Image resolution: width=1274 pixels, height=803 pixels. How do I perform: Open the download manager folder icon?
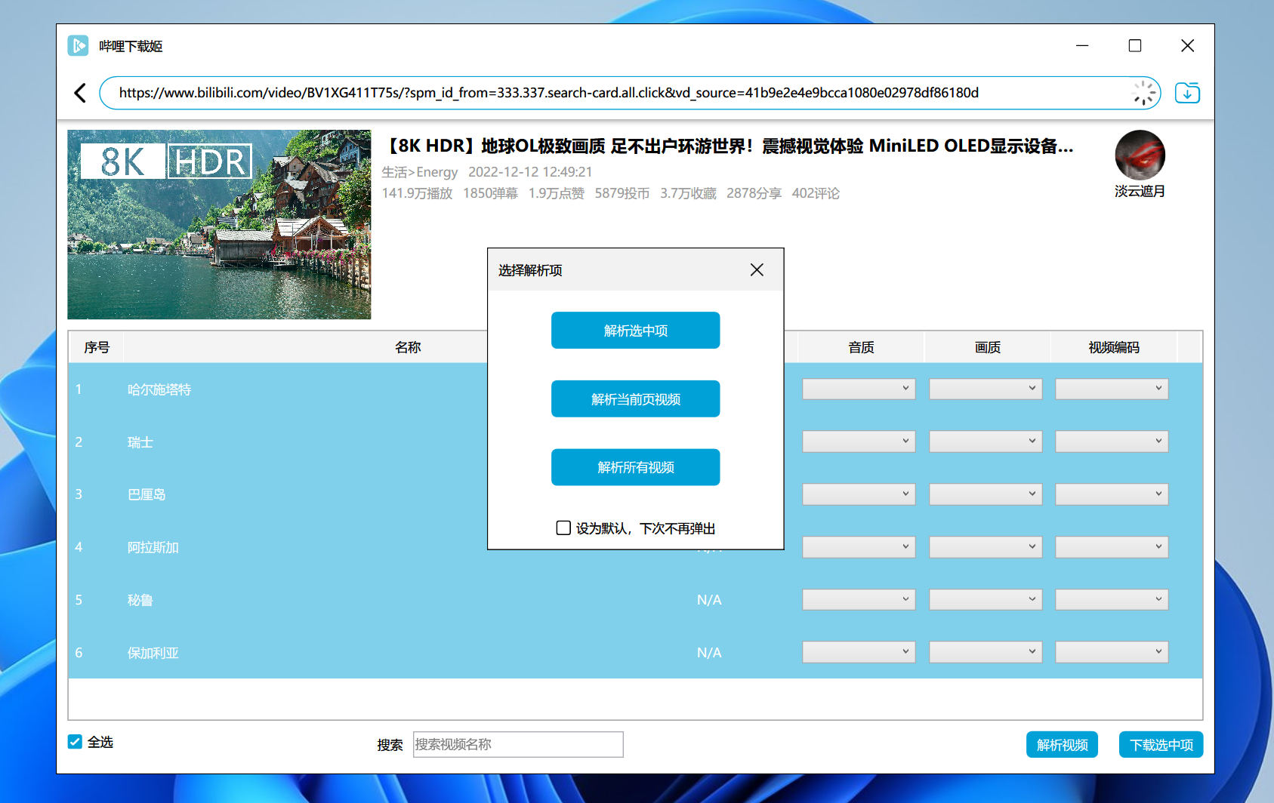click(x=1187, y=93)
